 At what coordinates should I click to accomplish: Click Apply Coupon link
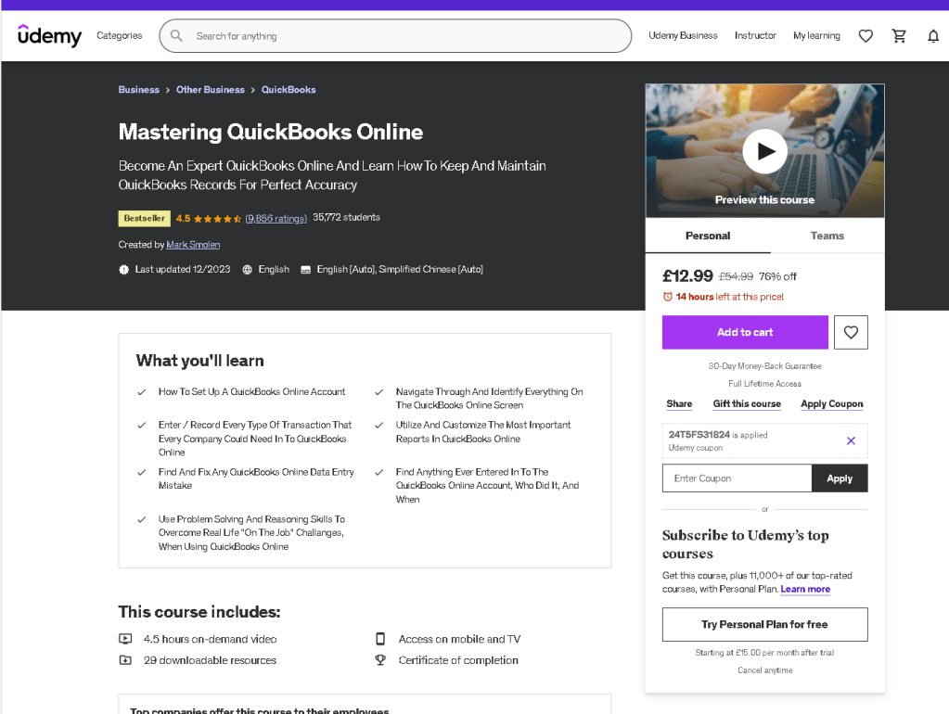click(x=831, y=403)
